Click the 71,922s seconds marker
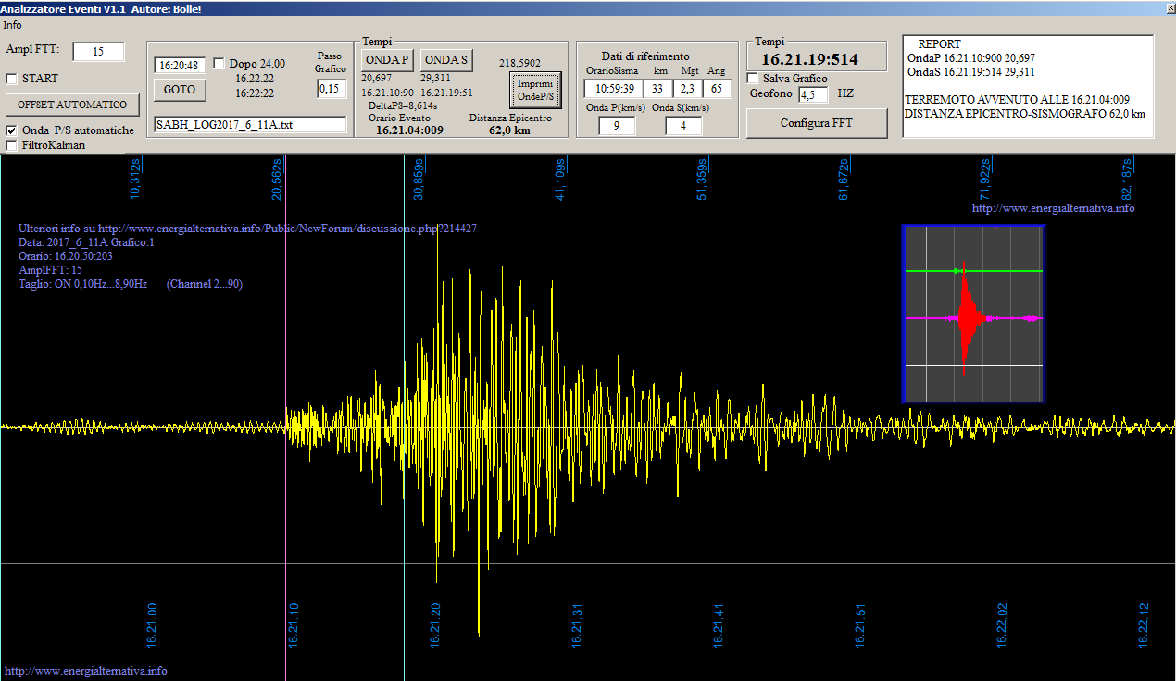Screen dimensions: 1176x681 pyautogui.click(x=985, y=179)
